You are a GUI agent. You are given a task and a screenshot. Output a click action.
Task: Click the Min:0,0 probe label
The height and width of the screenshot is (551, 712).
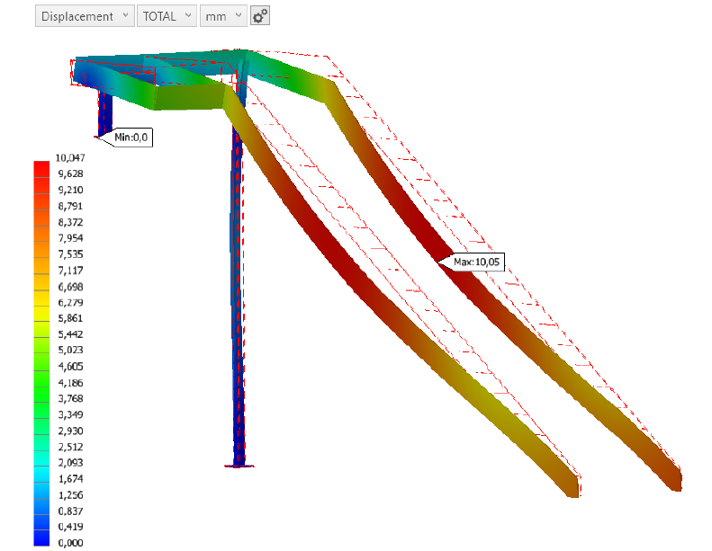tap(131, 138)
